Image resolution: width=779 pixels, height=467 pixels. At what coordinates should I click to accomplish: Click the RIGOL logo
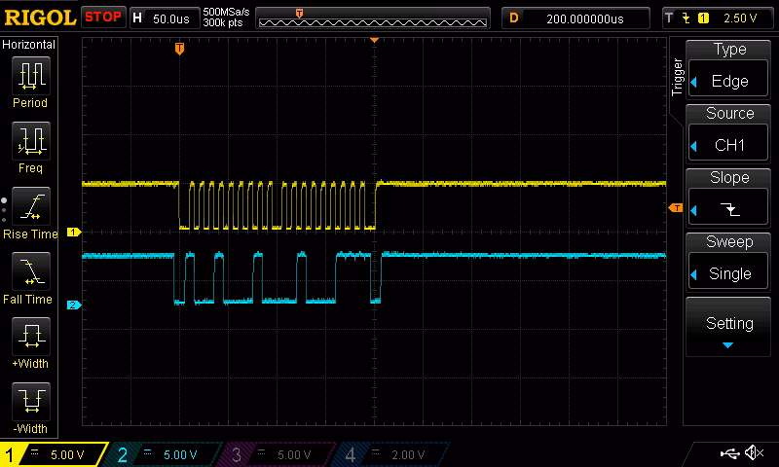click(x=39, y=18)
